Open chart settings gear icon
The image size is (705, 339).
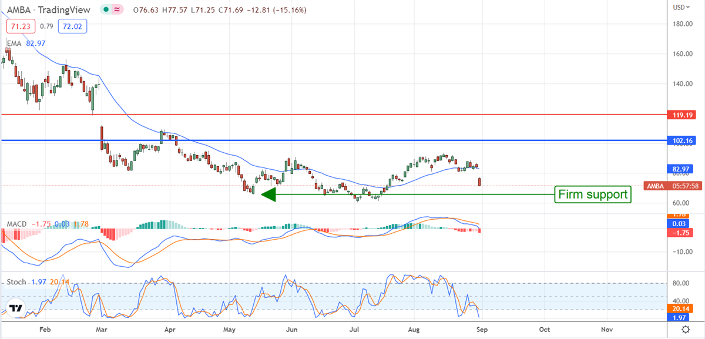click(685, 329)
